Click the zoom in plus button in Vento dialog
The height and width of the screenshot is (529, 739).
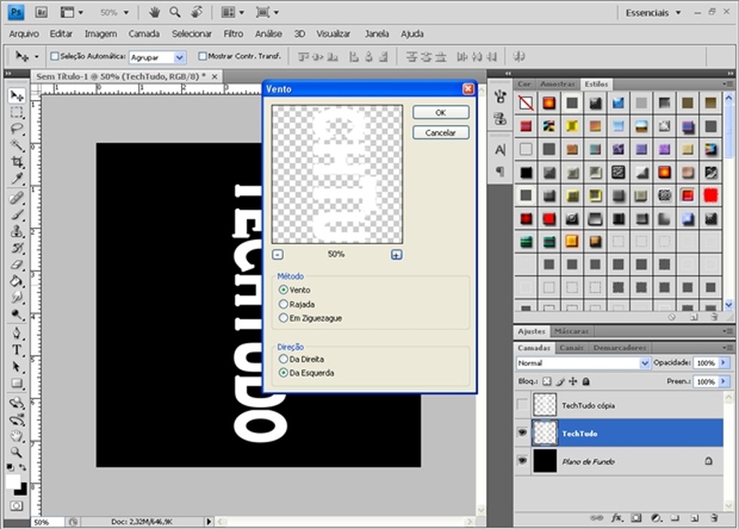click(x=397, y=254)
